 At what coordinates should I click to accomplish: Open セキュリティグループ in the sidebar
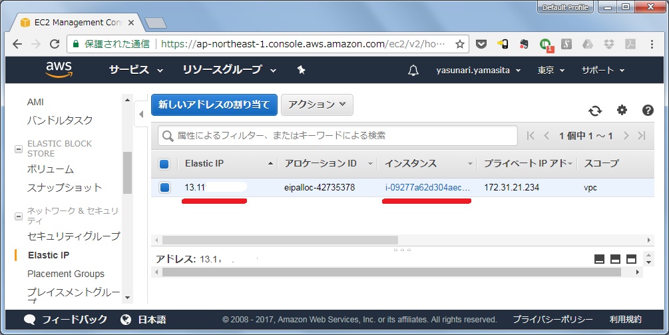[x=74, y=236]
